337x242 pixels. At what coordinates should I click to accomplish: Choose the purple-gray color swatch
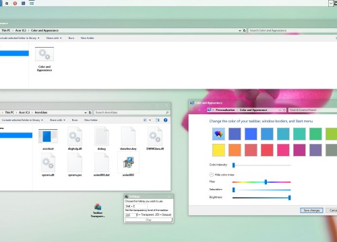pyautogui.click(x=315, y=150)
